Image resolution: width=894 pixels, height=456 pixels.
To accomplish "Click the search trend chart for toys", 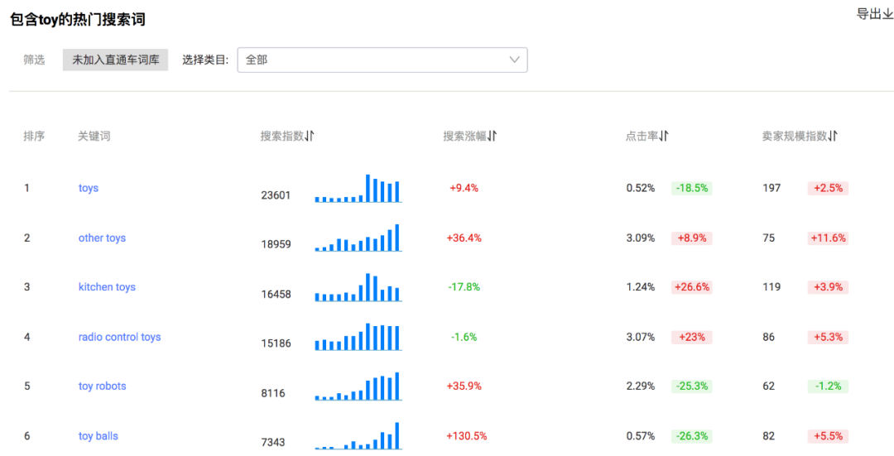I will 358,189.
